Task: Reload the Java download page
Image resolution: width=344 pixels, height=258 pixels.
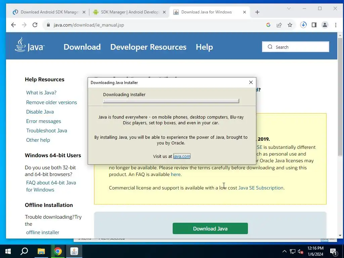Action: (x=35, y=25)
